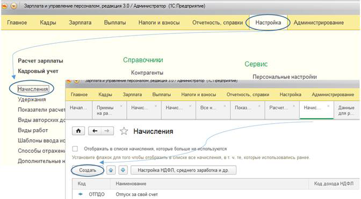Select the Настройка section in the back window
361x199 pixels.
(268, 23)
